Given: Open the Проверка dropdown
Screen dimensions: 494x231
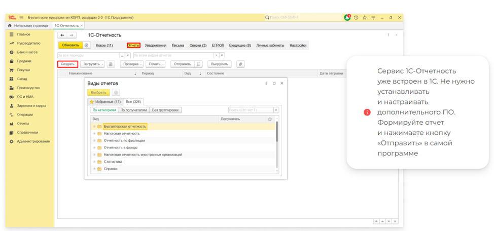Looking at the screenshot, I should click(132, 64).
